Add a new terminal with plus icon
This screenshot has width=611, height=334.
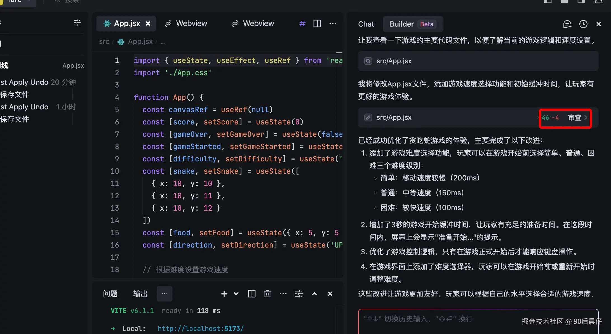pos(224,294)
